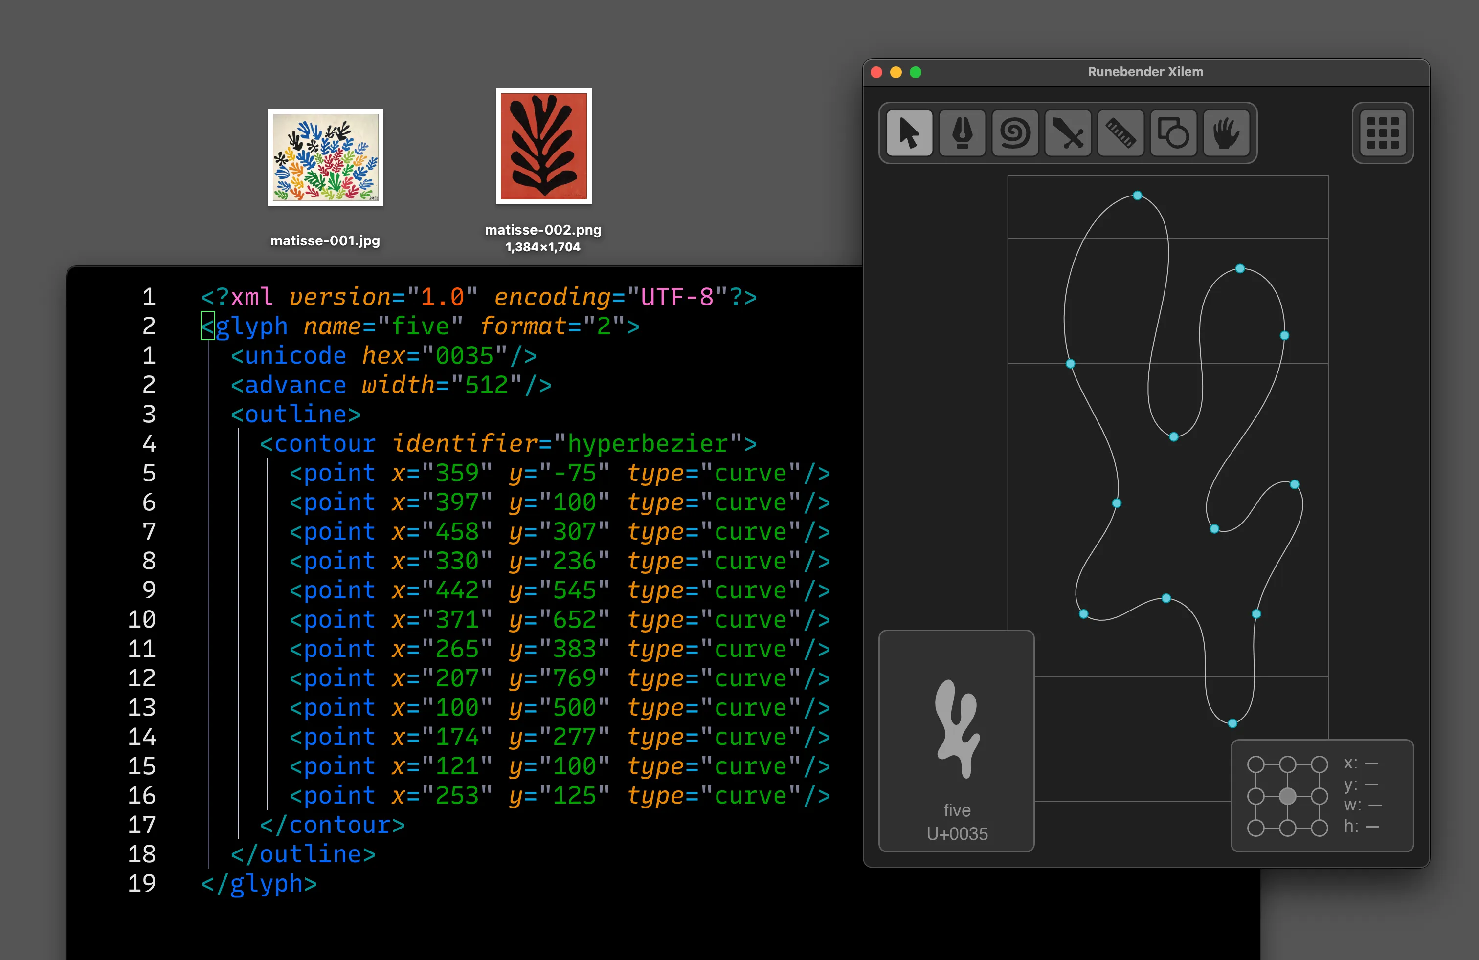The height and width of the screenshot is (960, 1479).
Task: Click the gray glyph preview thumbnail for five
Action: 958,729
